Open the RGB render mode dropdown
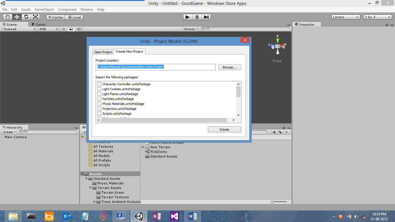This screenshot has height=222, width=395. 49,29
